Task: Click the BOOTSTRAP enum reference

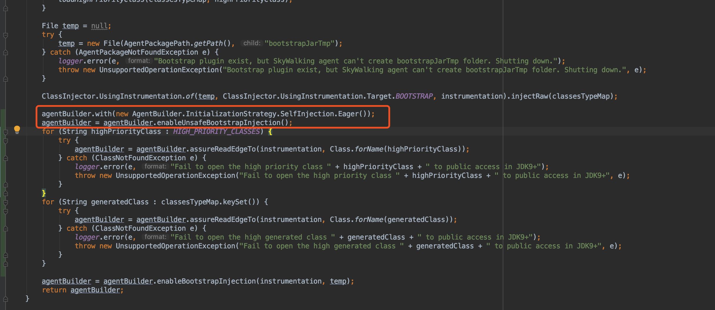Action: [414, 96]
